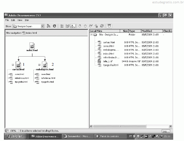Click the index.html file icon in Local Files
The image size is (184, 141).
point(100,54)
